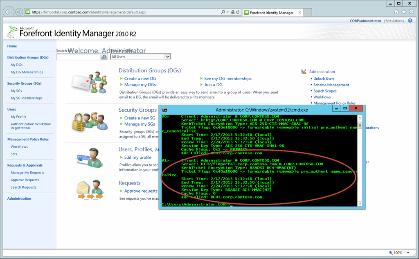Open My SG Memberships in the sidebar
The width and height of the screenshot is (419, 259).
click(x=27, y=98)
